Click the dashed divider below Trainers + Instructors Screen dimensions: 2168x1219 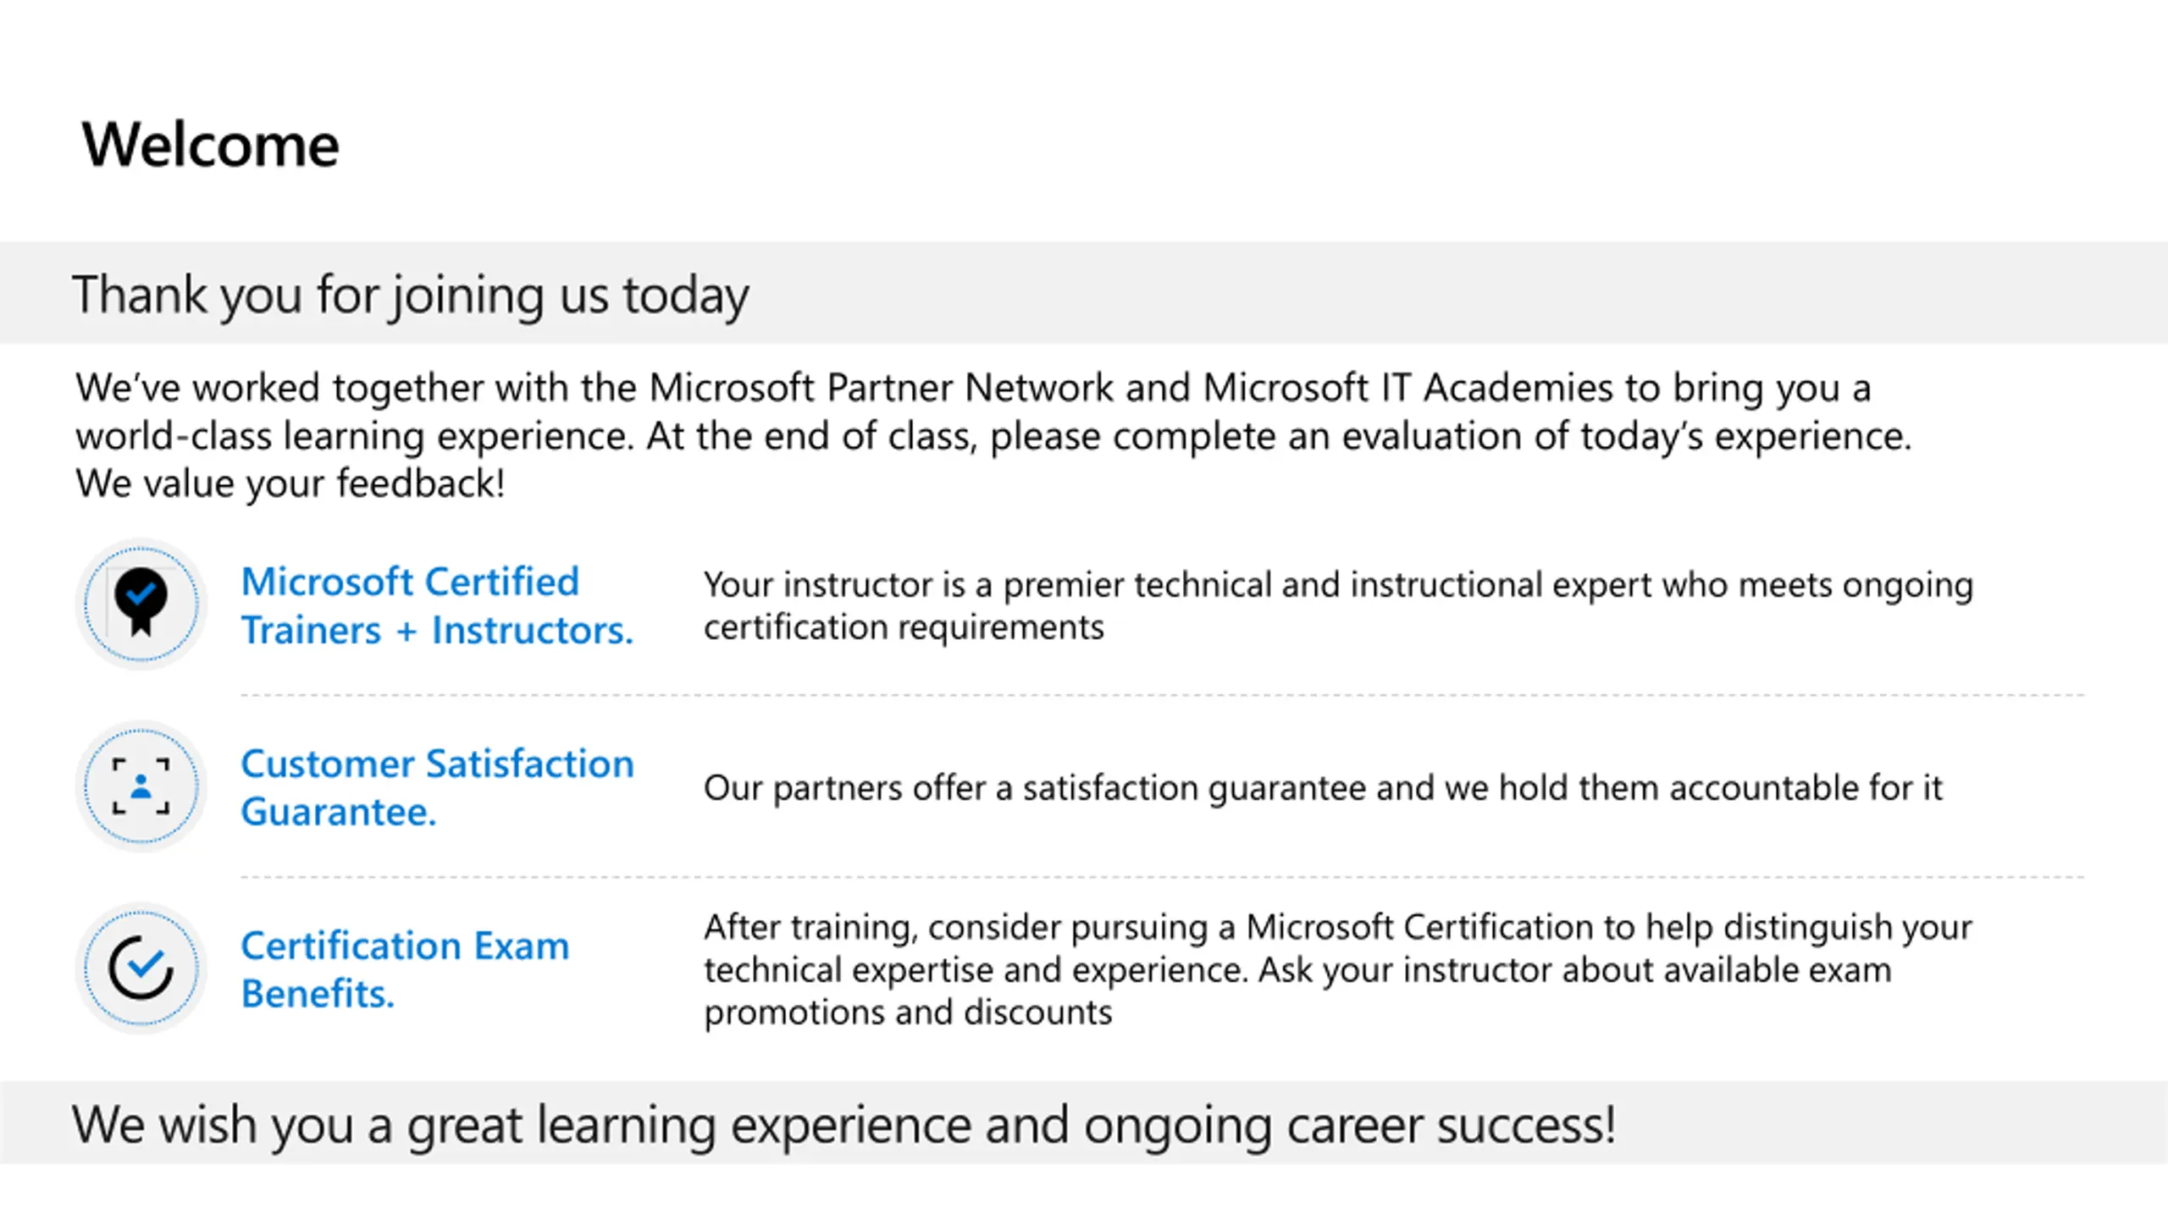click(1162, 696)
